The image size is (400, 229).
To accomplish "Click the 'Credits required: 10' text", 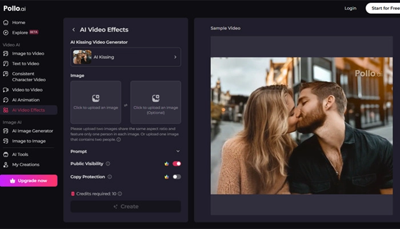I will pos(96,194).
